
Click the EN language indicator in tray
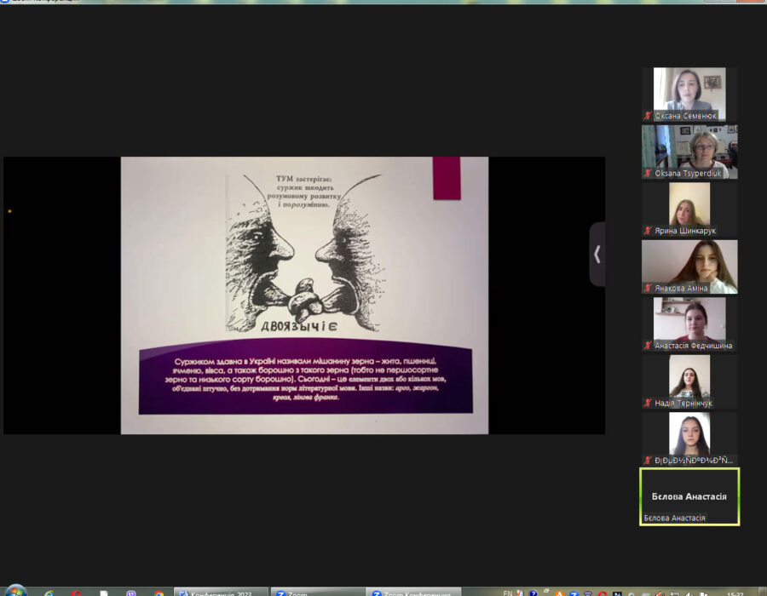point(508,593)
